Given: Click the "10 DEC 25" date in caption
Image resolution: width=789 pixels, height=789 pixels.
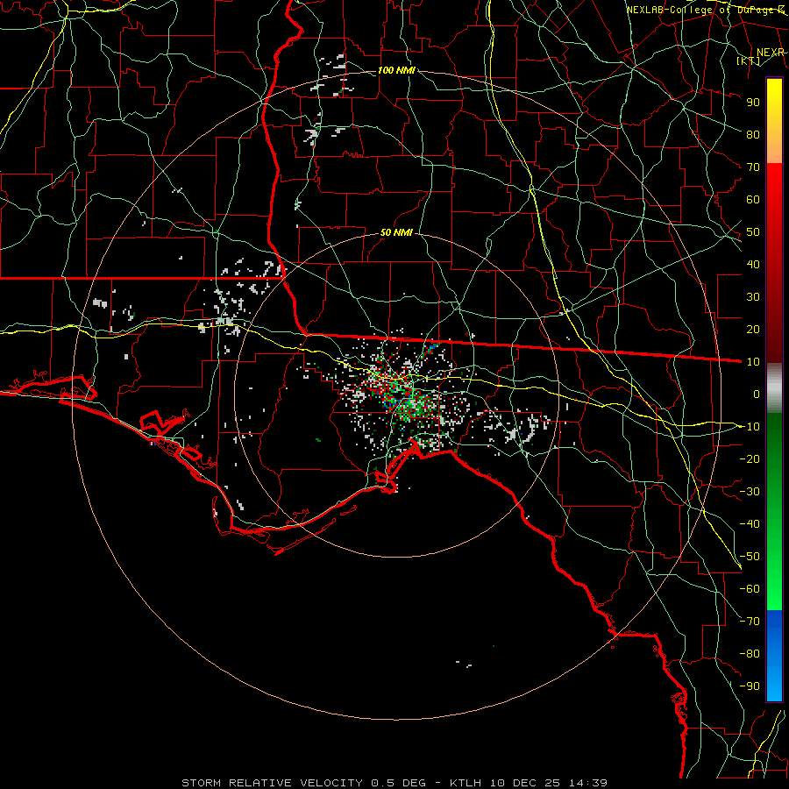Looking at the screenshot, I should click(525, 783).
